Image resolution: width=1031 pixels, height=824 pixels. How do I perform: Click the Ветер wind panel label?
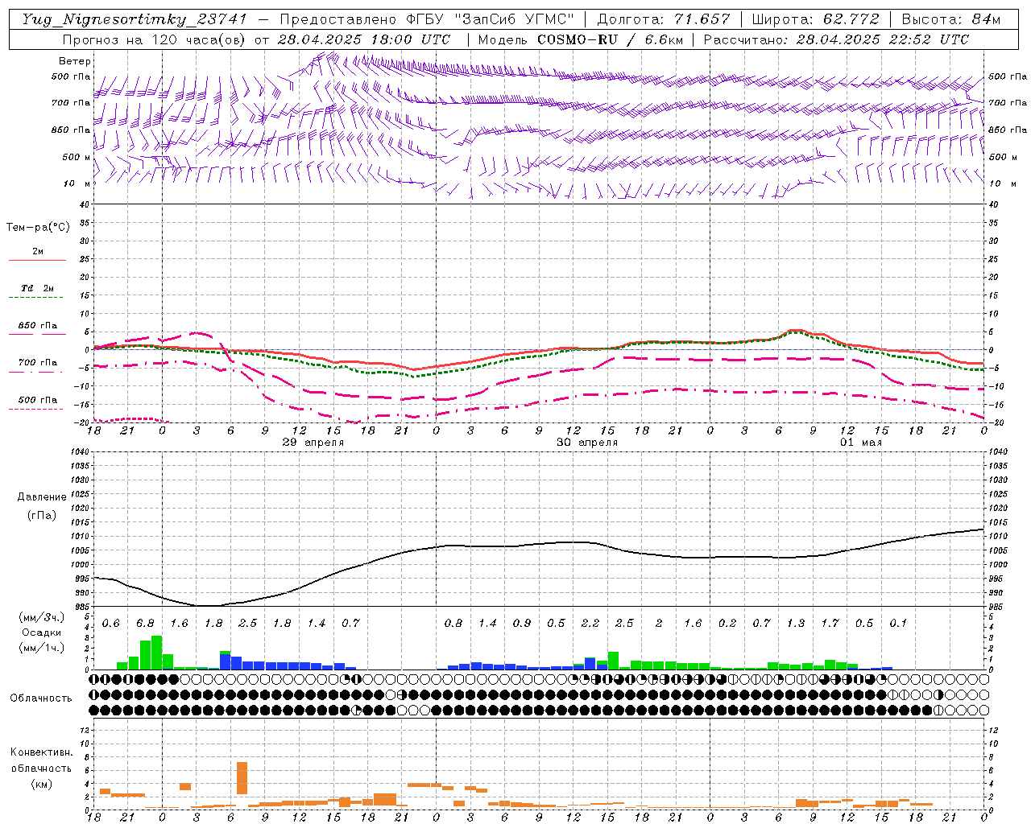pyautogui.click(x=75, y=61)
